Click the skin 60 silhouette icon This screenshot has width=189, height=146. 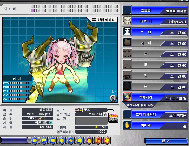[x=127, y=31]
